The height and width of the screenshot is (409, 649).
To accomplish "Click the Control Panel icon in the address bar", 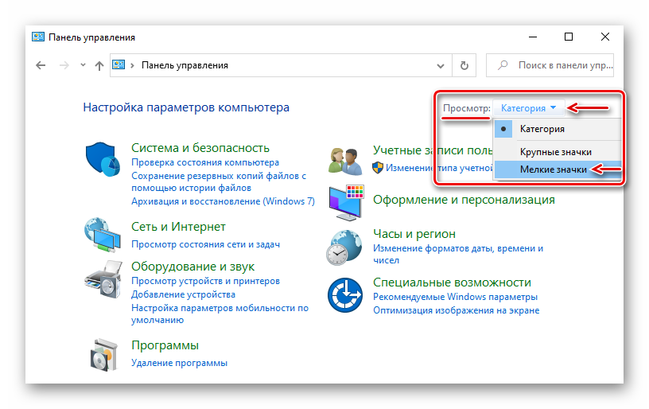I will tap(119, 65).
